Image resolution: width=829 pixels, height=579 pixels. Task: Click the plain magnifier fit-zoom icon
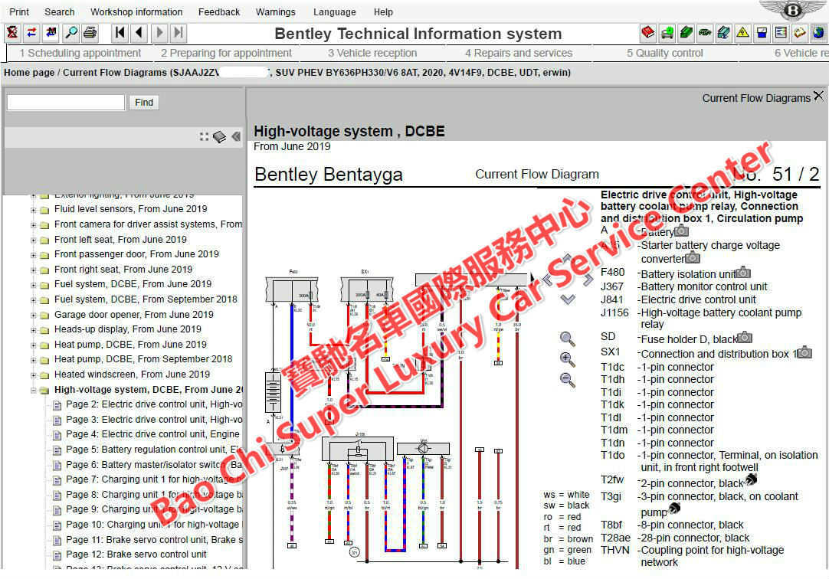point(567,339)
